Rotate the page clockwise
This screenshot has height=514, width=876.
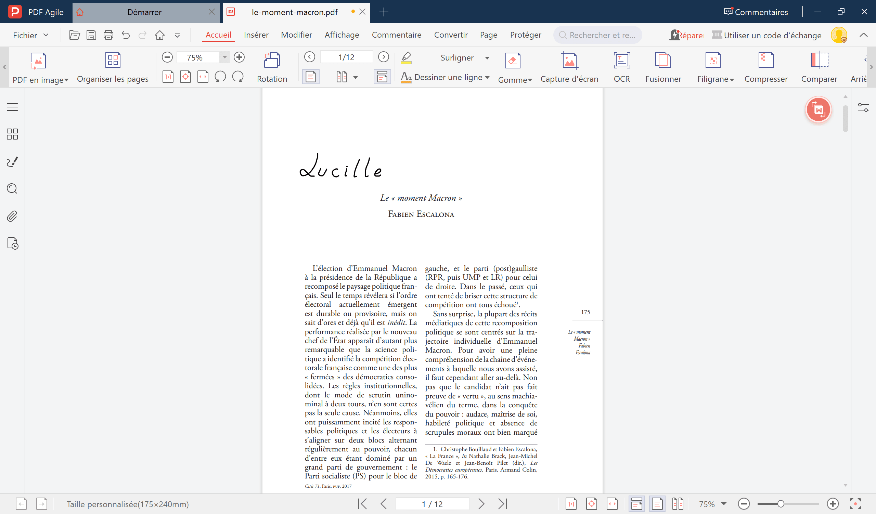tap(238, 77)
